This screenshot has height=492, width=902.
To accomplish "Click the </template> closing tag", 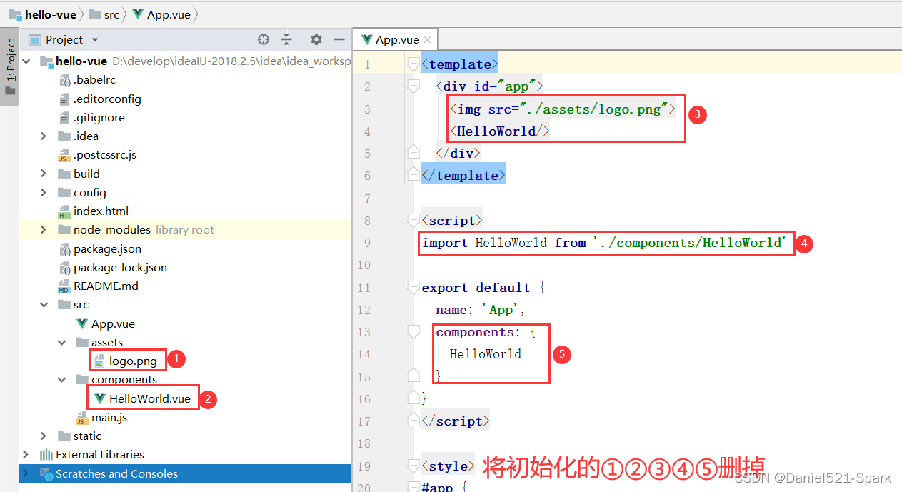I will point(463,176).
